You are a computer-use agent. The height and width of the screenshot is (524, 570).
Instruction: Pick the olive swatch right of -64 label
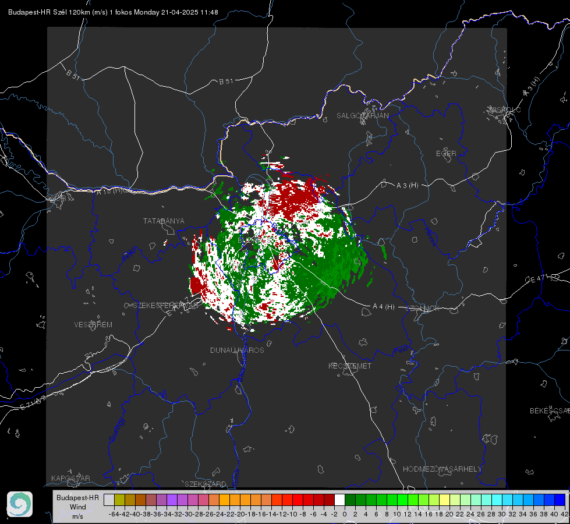pyautogui.click(x=119, y=500)
